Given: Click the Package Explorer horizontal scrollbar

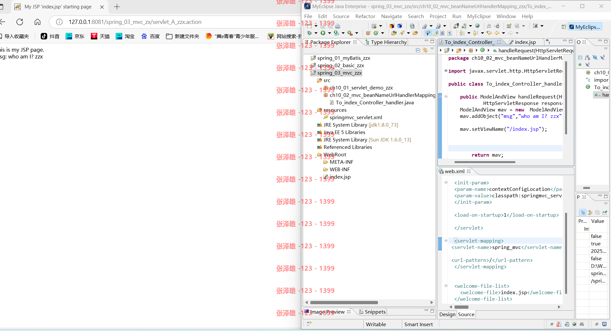Looking at the screenshot, I should (x=344, y=303).
